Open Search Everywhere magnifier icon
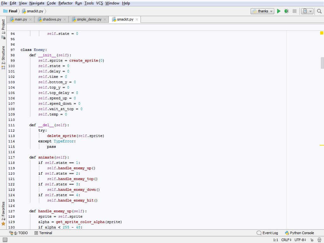This screenshot has width=324, height=243. pos(319,11)
